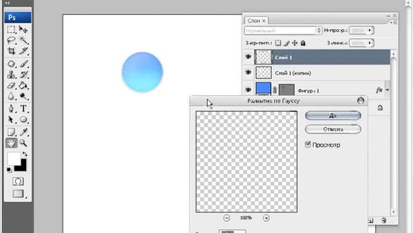The height and width of the screenshot is (233, 414).
Task: Select the Paint Bucket tool
Action: point(23,85)
